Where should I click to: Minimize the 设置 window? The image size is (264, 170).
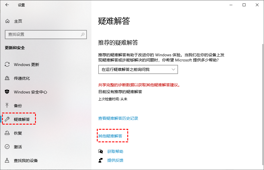click(x=231, y=5)
